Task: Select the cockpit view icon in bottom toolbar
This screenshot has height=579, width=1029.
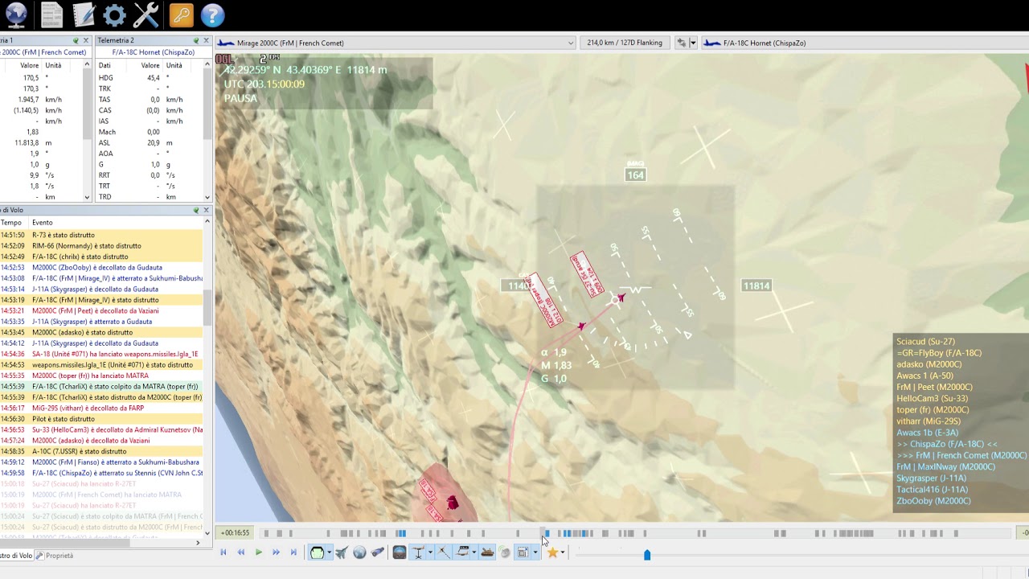Action: click(318, 552)
